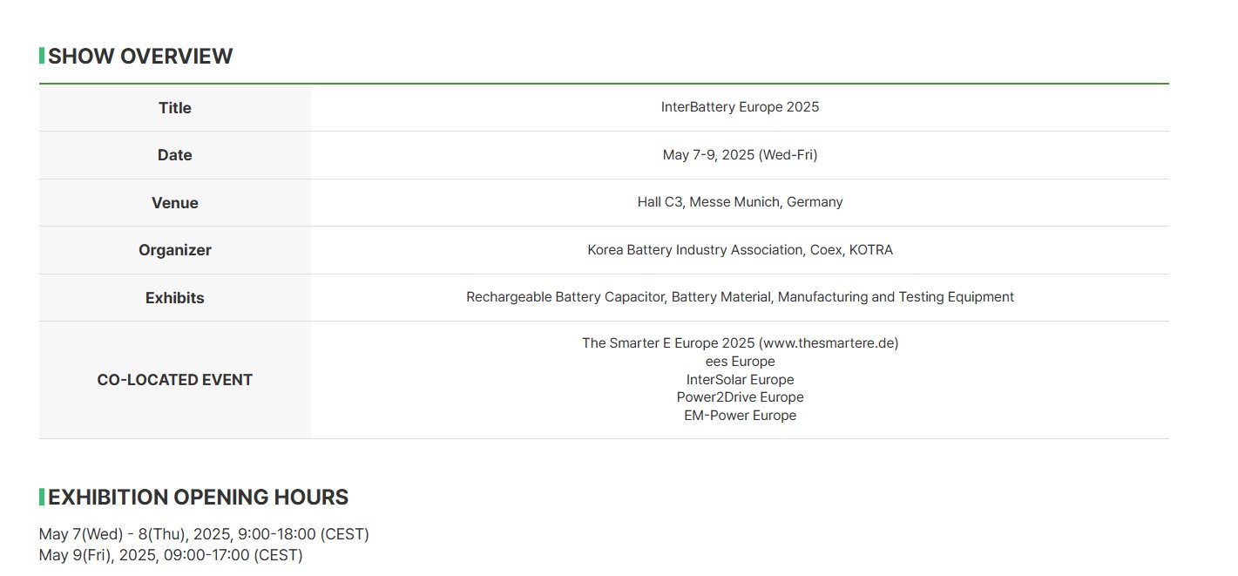The image size is (1238, 576).
Task: Click the EXHIBITION OPENING HOURS heading
Action: (x=198, y=497)
